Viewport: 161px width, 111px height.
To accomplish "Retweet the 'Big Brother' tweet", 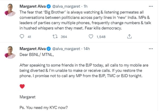I will tap(55, 37).
